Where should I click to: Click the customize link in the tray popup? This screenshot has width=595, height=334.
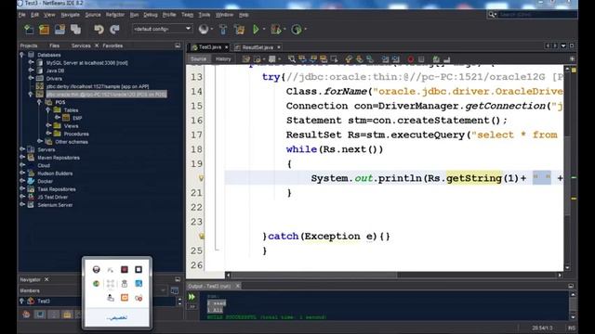coord(117,317)
